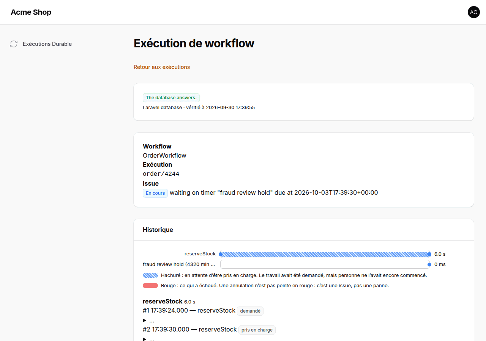The width and height of the screenshot is (486, 341).
Task: Click the 'fraud review hold (4320 min' row label
Action: click(x=179, y=264)
